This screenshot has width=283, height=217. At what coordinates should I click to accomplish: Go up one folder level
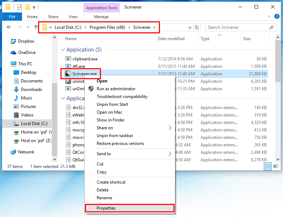point(36,27)
